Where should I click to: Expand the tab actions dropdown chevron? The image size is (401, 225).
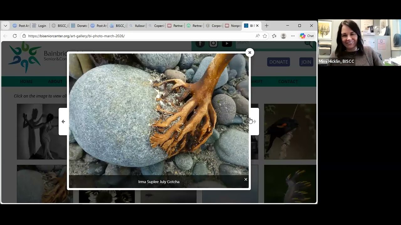point(5,26)
